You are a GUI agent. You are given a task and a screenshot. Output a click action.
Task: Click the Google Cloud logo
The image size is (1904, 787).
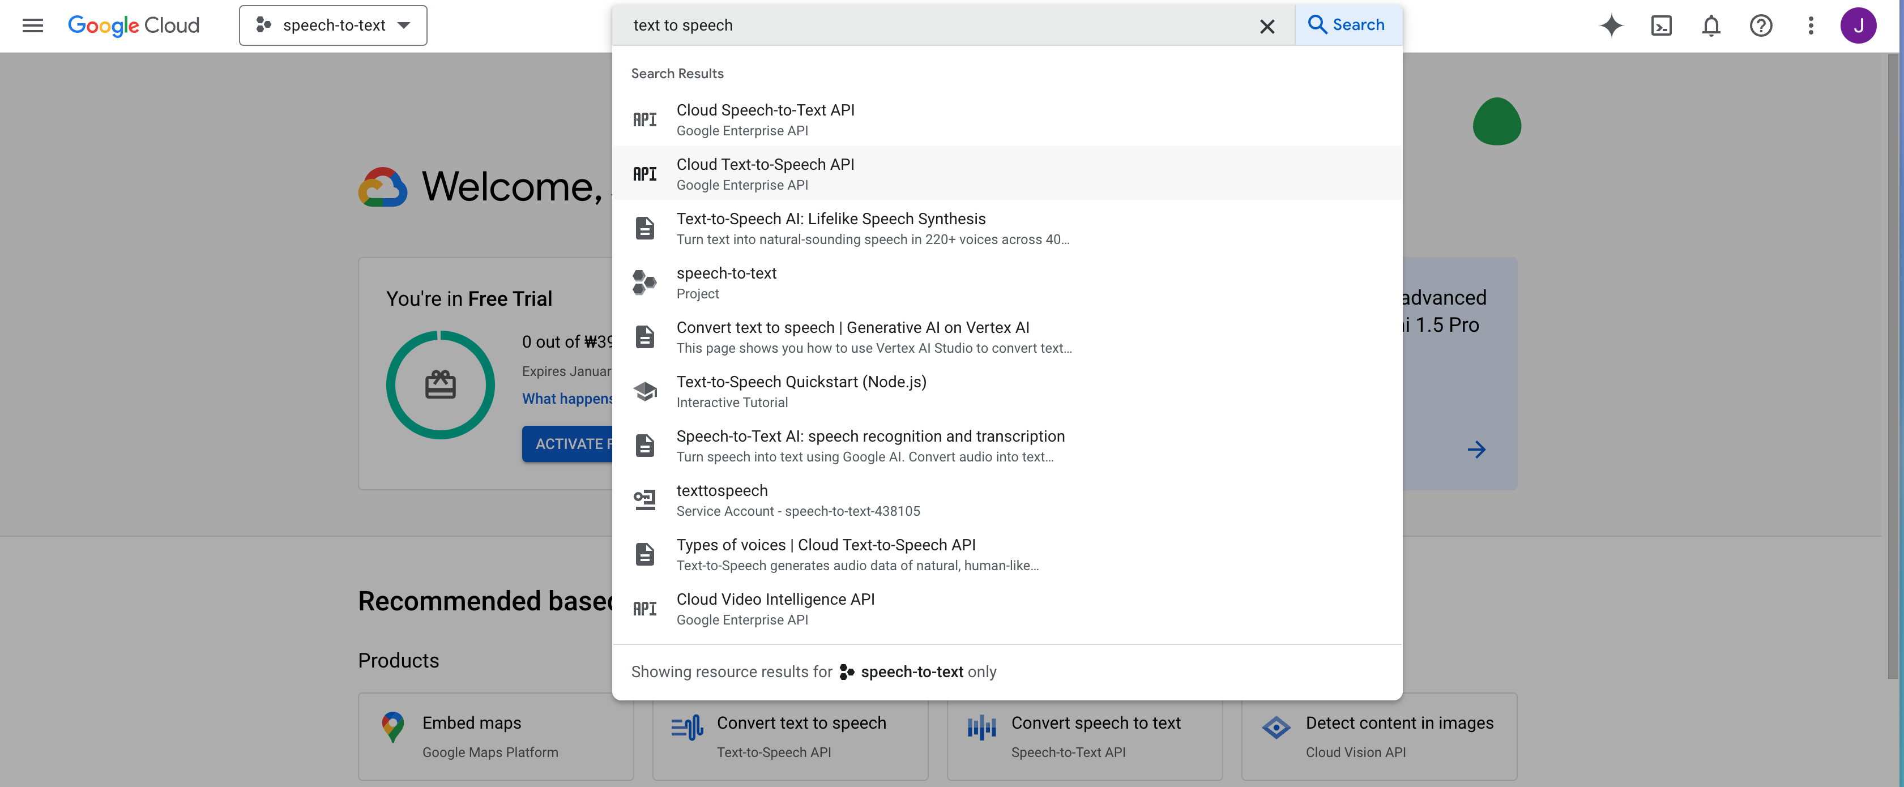tap(134, 26)
